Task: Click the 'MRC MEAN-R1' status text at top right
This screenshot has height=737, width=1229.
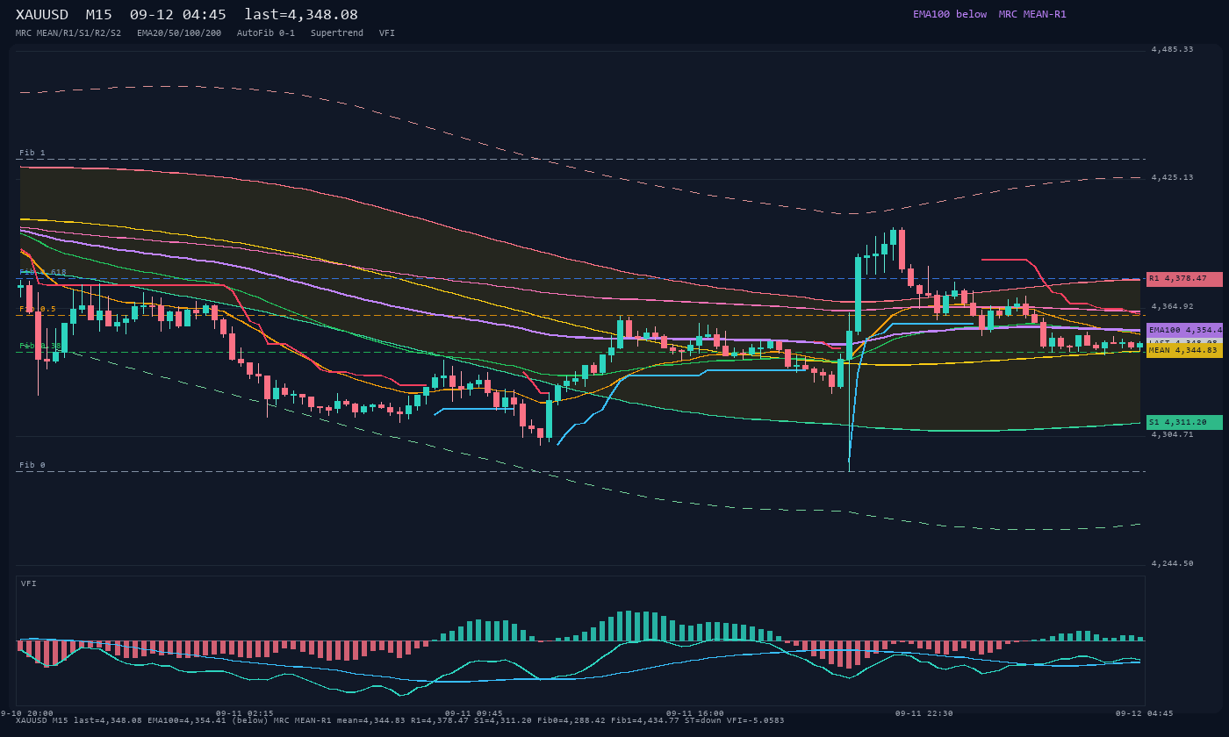Action: (1032, 14)
